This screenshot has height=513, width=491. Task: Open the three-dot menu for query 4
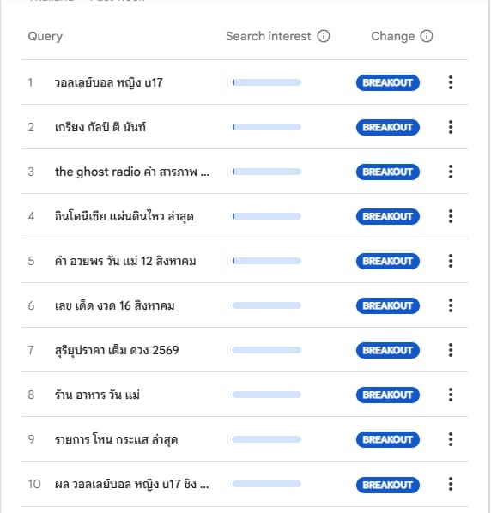click(x=451, y=216)
